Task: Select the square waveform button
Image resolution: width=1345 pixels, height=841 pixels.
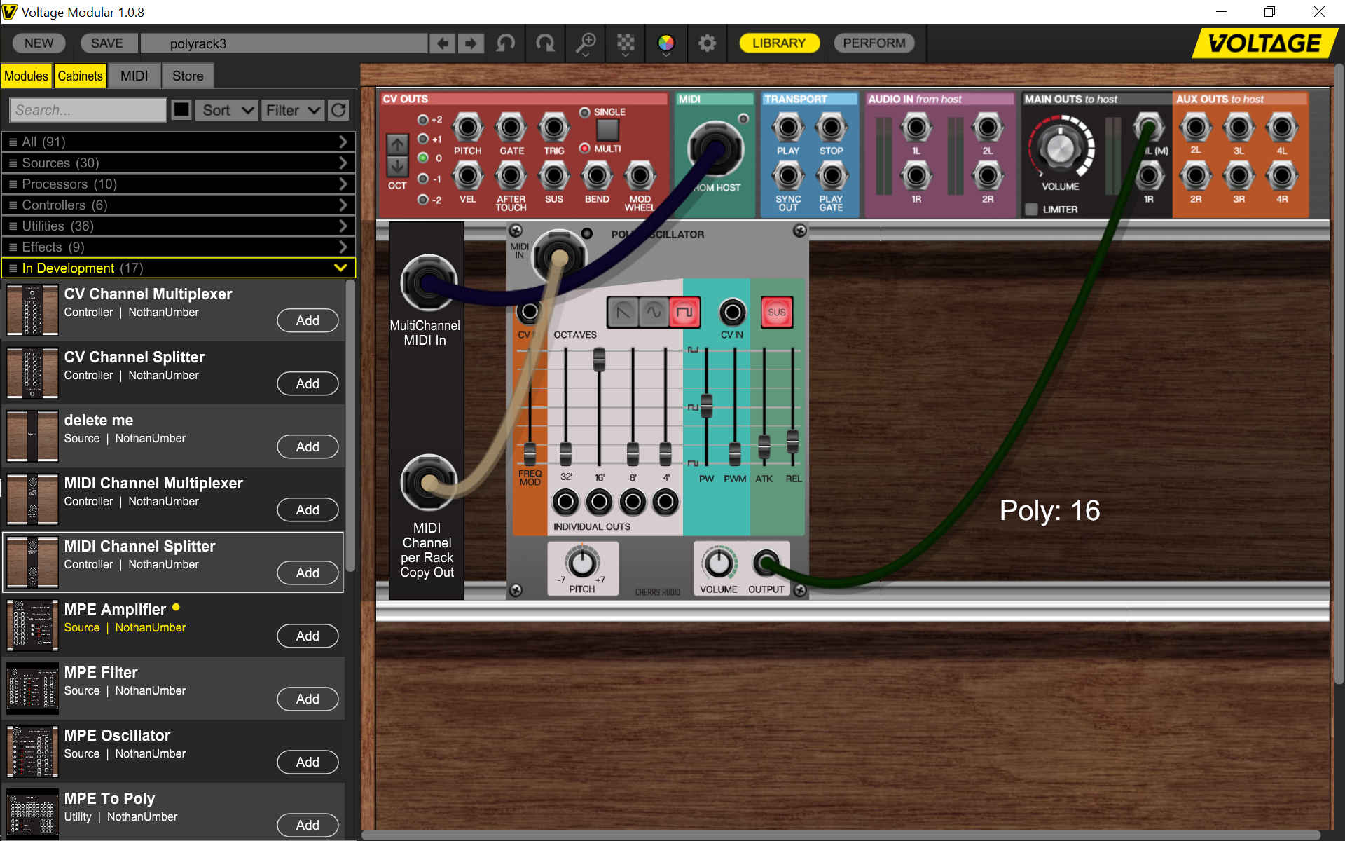Action: (684, 312)
